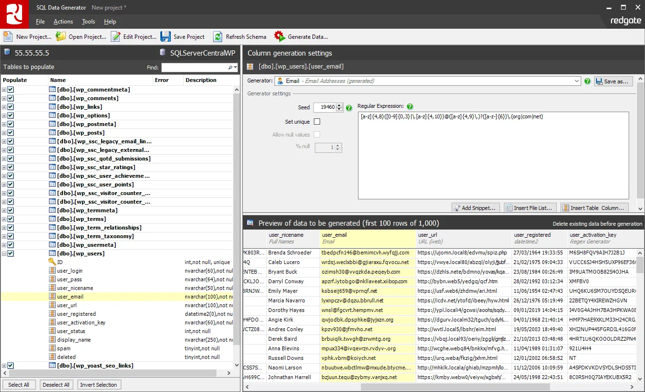Click inside the Find input field
The height and width of the screenshot is (392, 645).
[194, 68]
